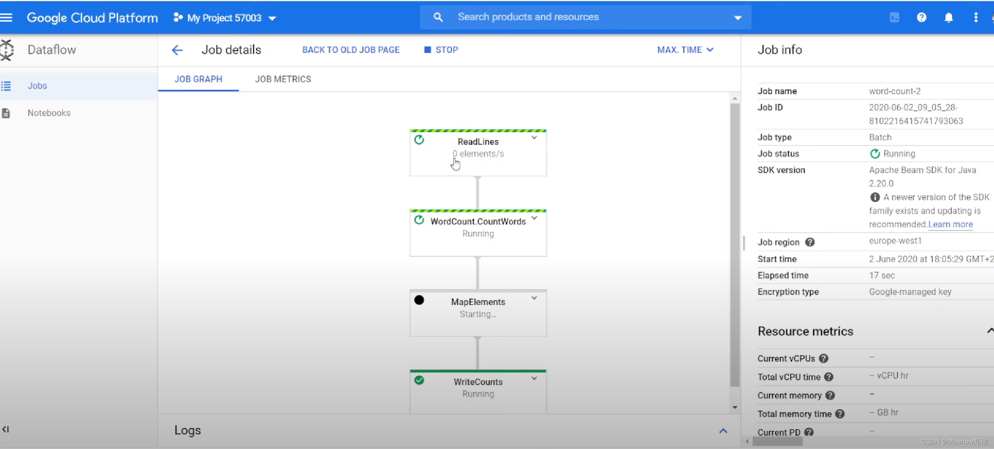The width and height of the screenshot is (994, 449).
Task: Click the Total memory time help icon
Action: click(x=840, y=414)
